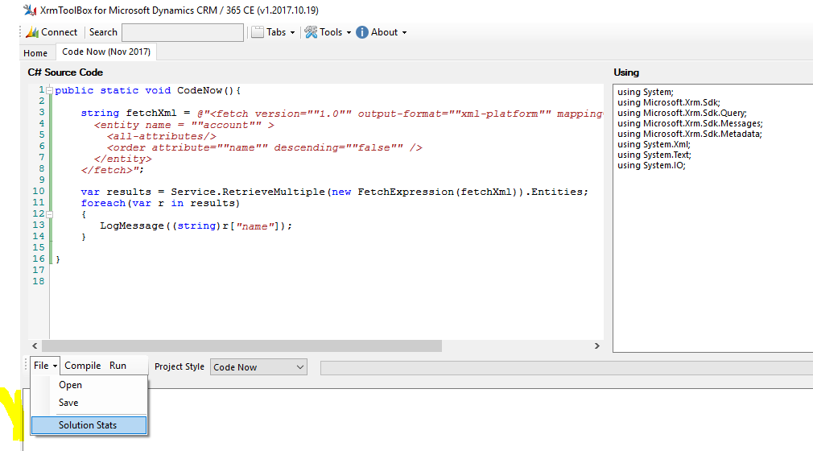Click the 'foreach(var r in results)' line
The image size is (813, 451).
tap(160, 203)
